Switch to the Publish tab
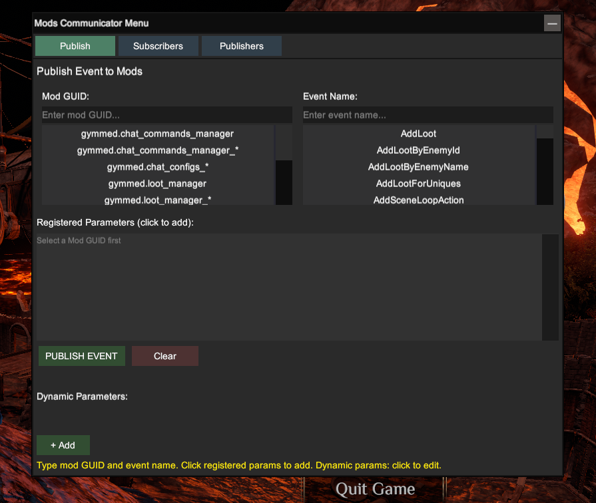Screen dimensions: 596x503 (75, 46)
